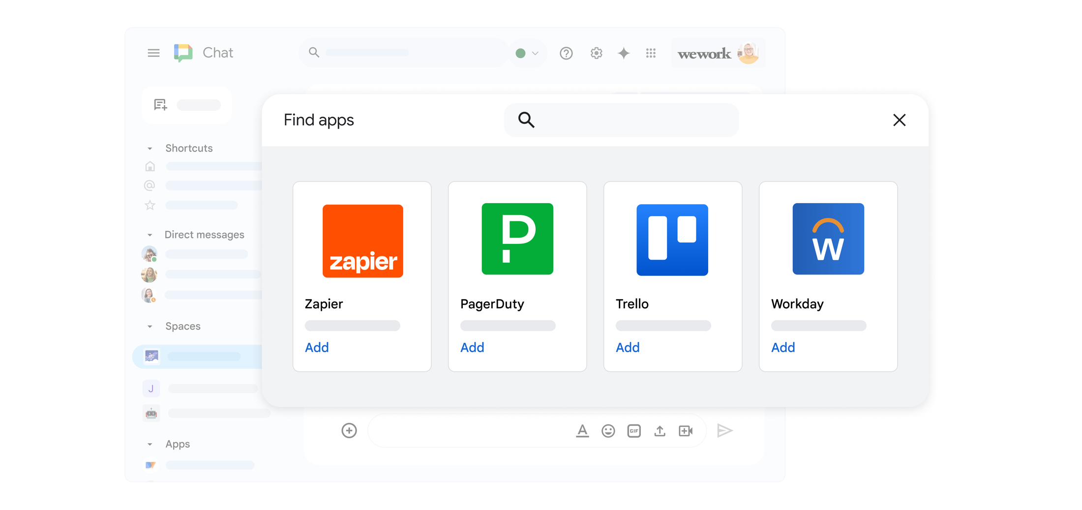
Task: Open starred messages via star icon
Action: (150, 205)
